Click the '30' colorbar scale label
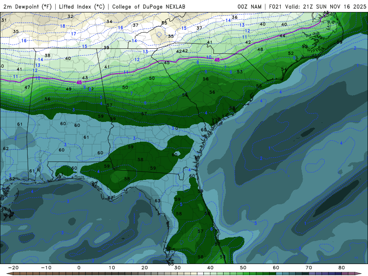 coord(178,268)
